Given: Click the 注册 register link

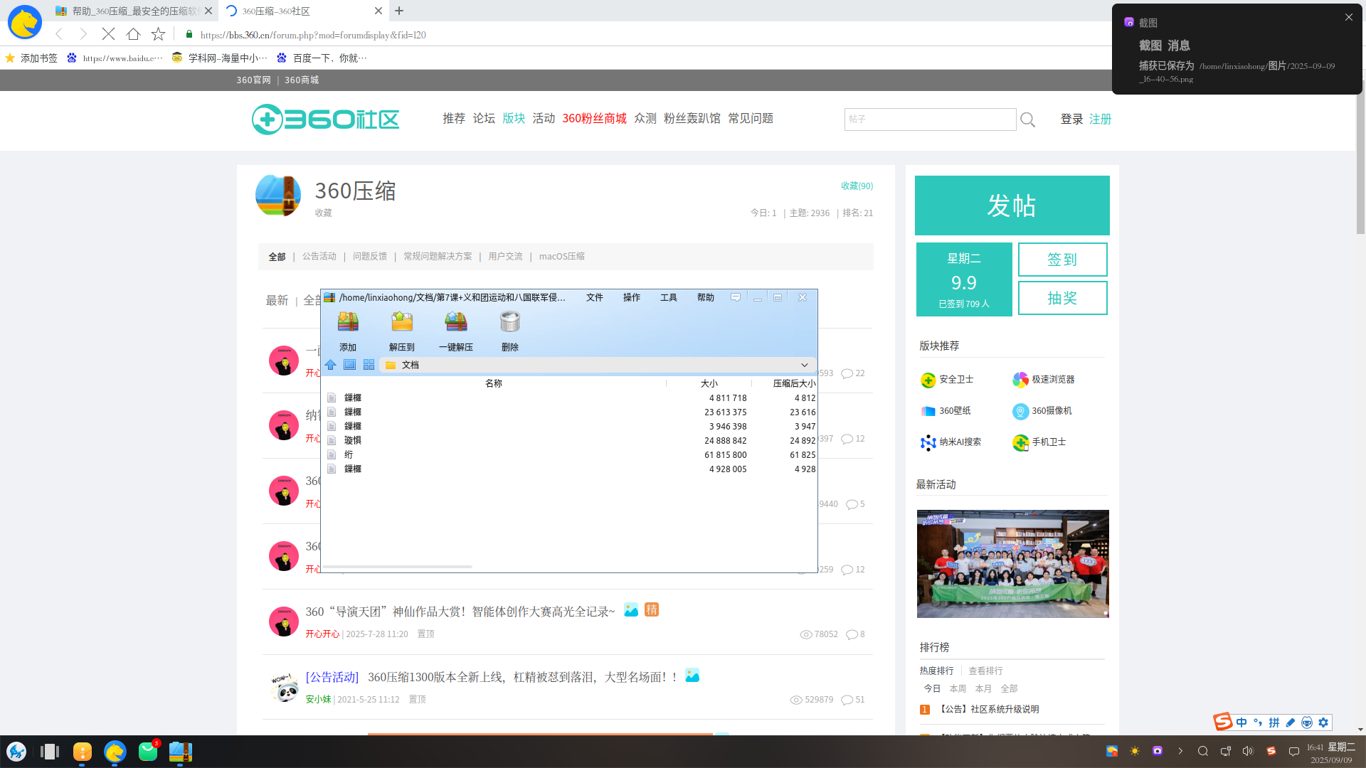Looking at the screenshot, I should (1101, 119).
